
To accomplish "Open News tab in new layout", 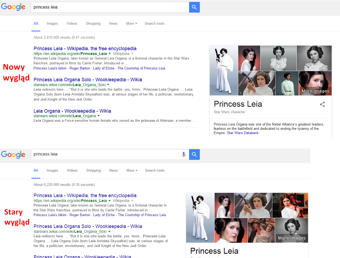I will 113,24.
